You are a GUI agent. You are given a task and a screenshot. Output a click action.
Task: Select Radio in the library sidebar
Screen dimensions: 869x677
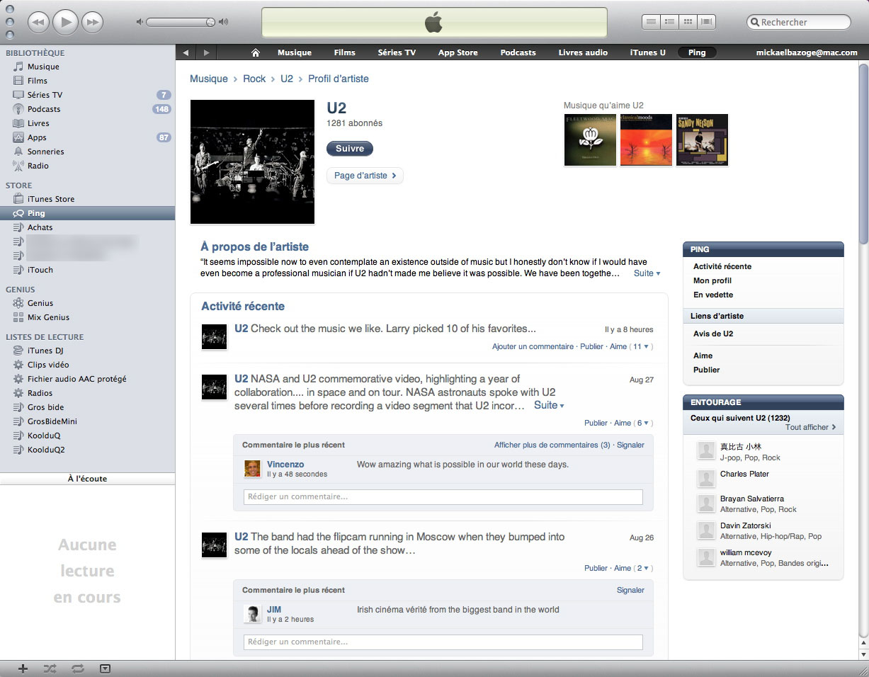tap(38, 166)
